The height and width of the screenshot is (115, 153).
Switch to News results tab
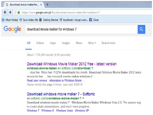[x=79, y=43]
